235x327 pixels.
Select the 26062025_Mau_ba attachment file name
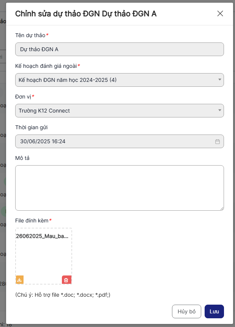[43, 236]
